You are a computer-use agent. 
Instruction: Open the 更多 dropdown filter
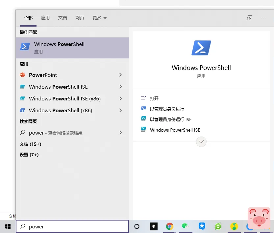[x=99, y=18]
